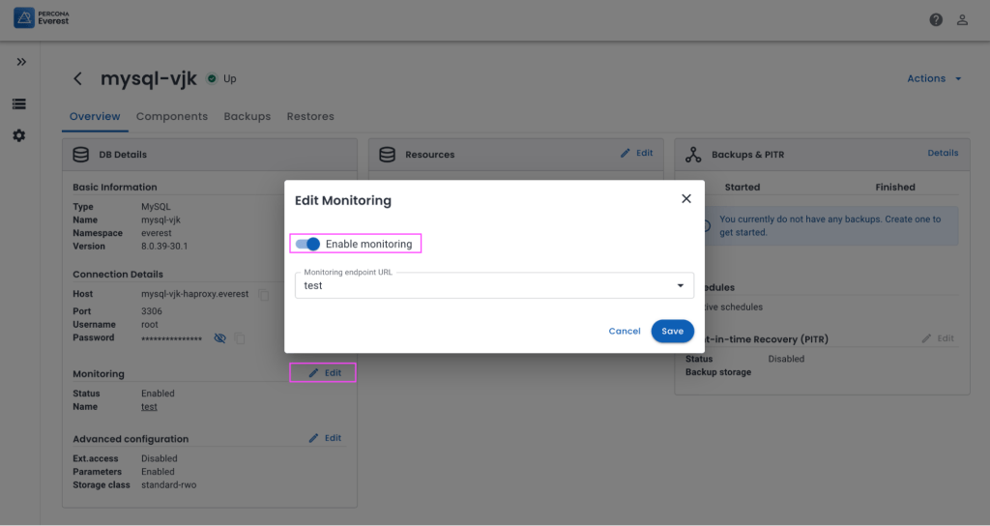Open the Monitoring endpoint URL dropdown

tap(494, 285)
